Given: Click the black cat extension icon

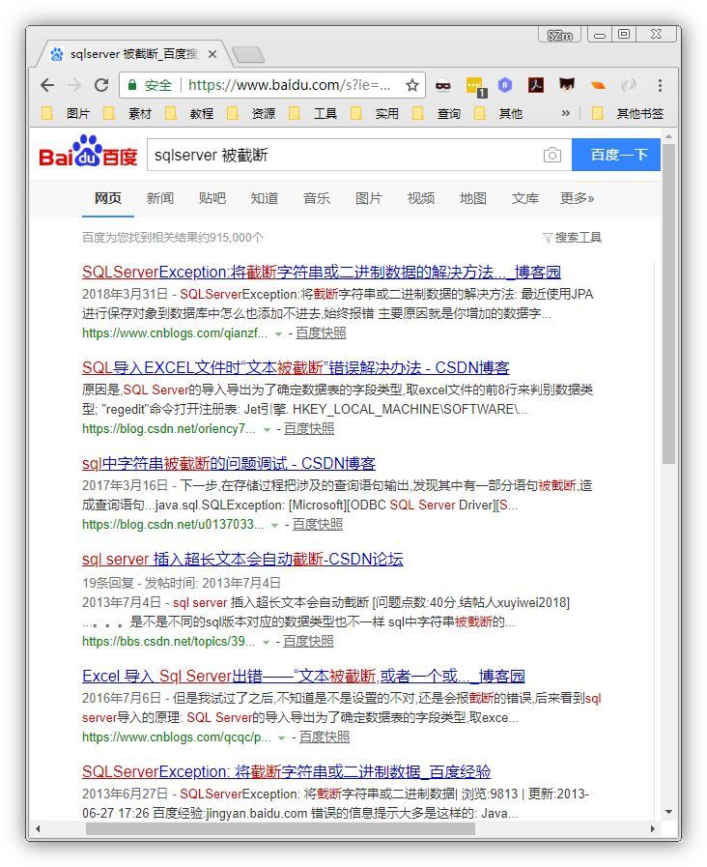Looking at the screenshot, I should 567,85.
